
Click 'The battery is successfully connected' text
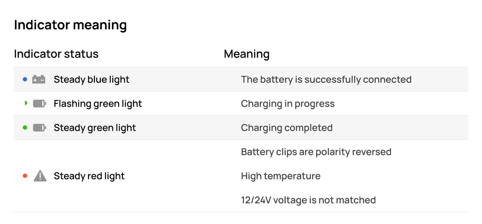point(326,80)
